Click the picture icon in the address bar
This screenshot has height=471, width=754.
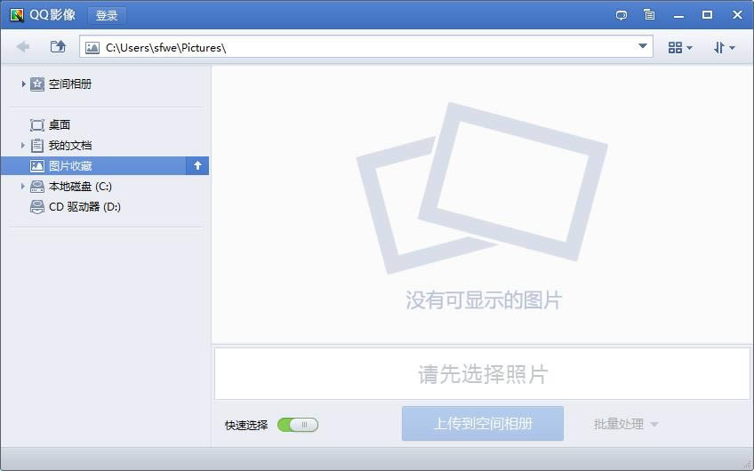(x=92, y=48)
